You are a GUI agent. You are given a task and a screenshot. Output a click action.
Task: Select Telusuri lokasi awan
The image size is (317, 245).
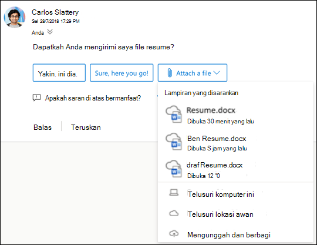click(235, 214)
